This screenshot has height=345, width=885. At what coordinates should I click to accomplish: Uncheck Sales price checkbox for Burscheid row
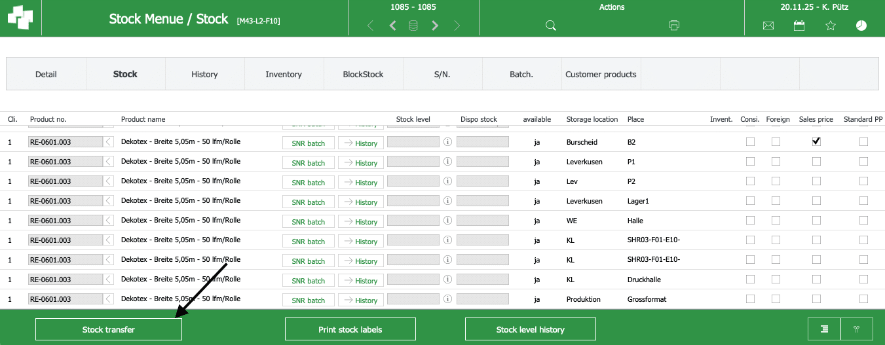pos(816,142)
